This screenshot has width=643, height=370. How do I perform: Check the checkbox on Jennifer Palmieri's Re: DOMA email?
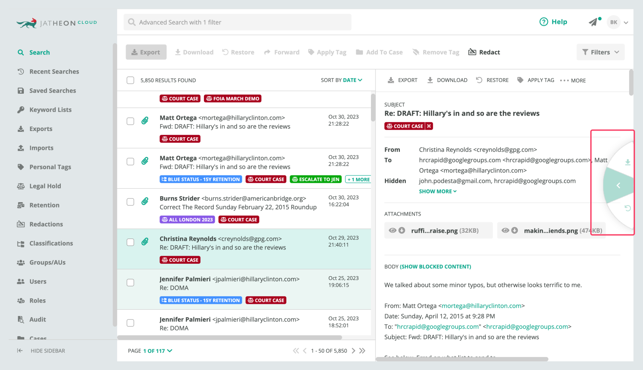tap(130, 283)
